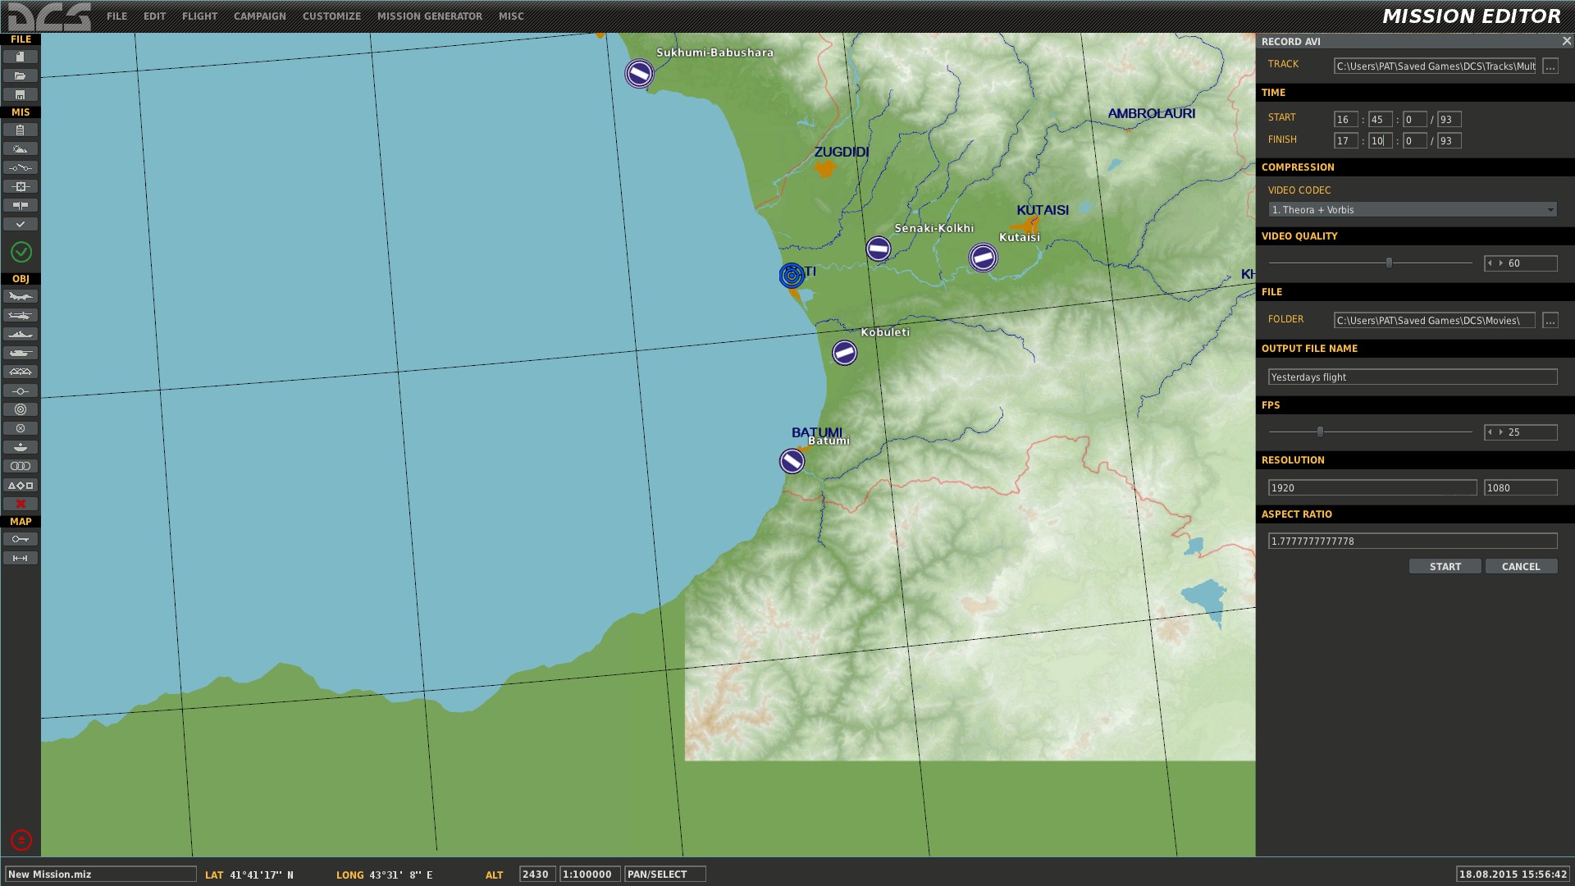
Task: Open the FILE menu
Action: (116, 16)
